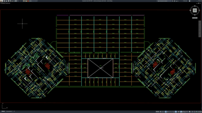202x113 pixels.
Task: Click the Annotation monitor plus icon
Action: pyautogui.click(x=193, y=112)
